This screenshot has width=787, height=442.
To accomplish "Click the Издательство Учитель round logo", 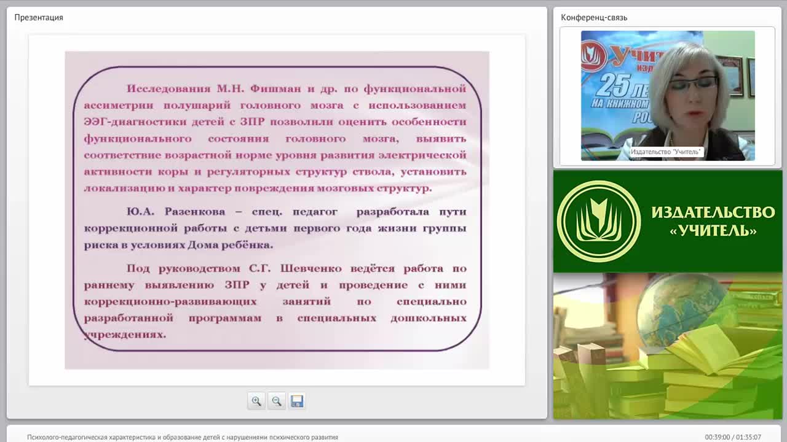I will click(598, 222).
